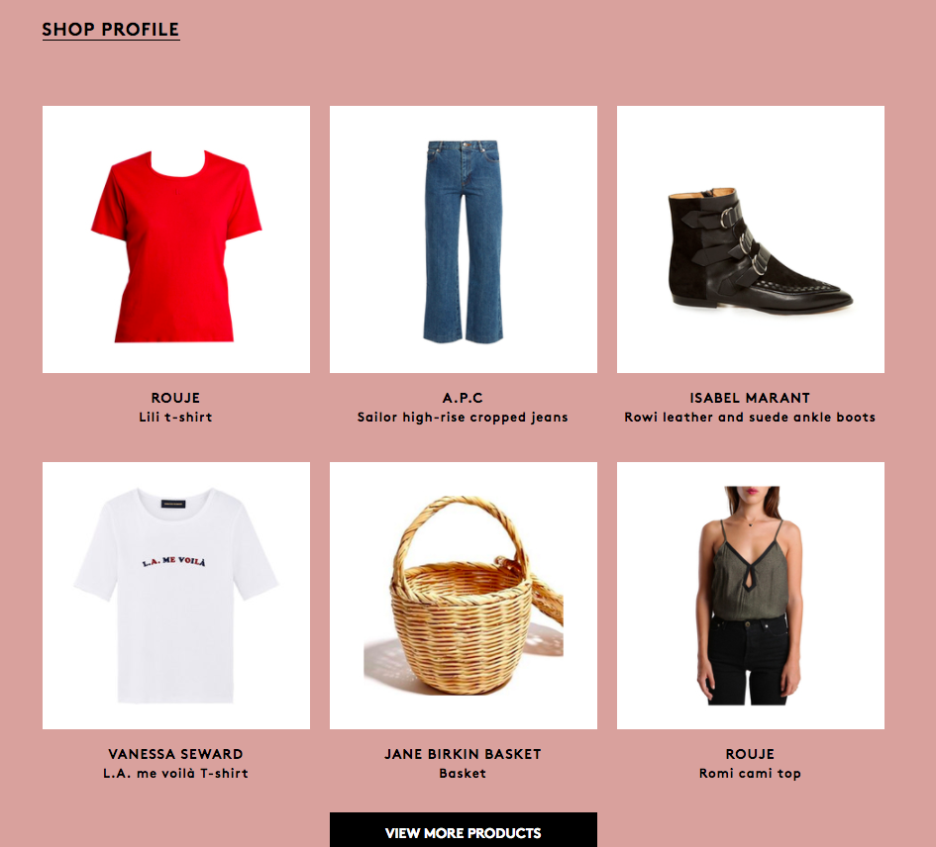This screenshot has width=936, height=847.
Task: Open the L.A. me voilà T-shirt title
Action: pyautogui.click(x=175, y=773)
